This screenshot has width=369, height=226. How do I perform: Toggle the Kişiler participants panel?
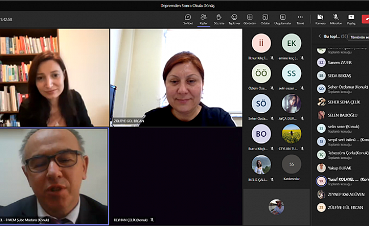(x=203, y=19)
